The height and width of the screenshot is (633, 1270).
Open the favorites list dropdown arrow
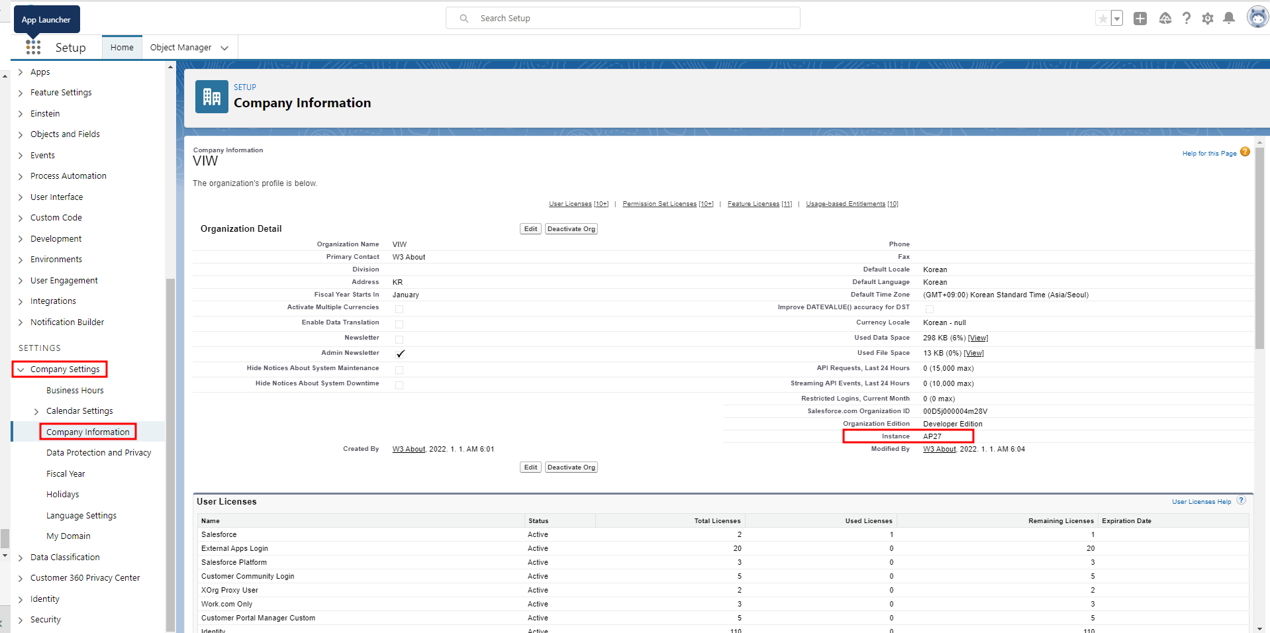pyautogui.click(x=1117, y=19)
